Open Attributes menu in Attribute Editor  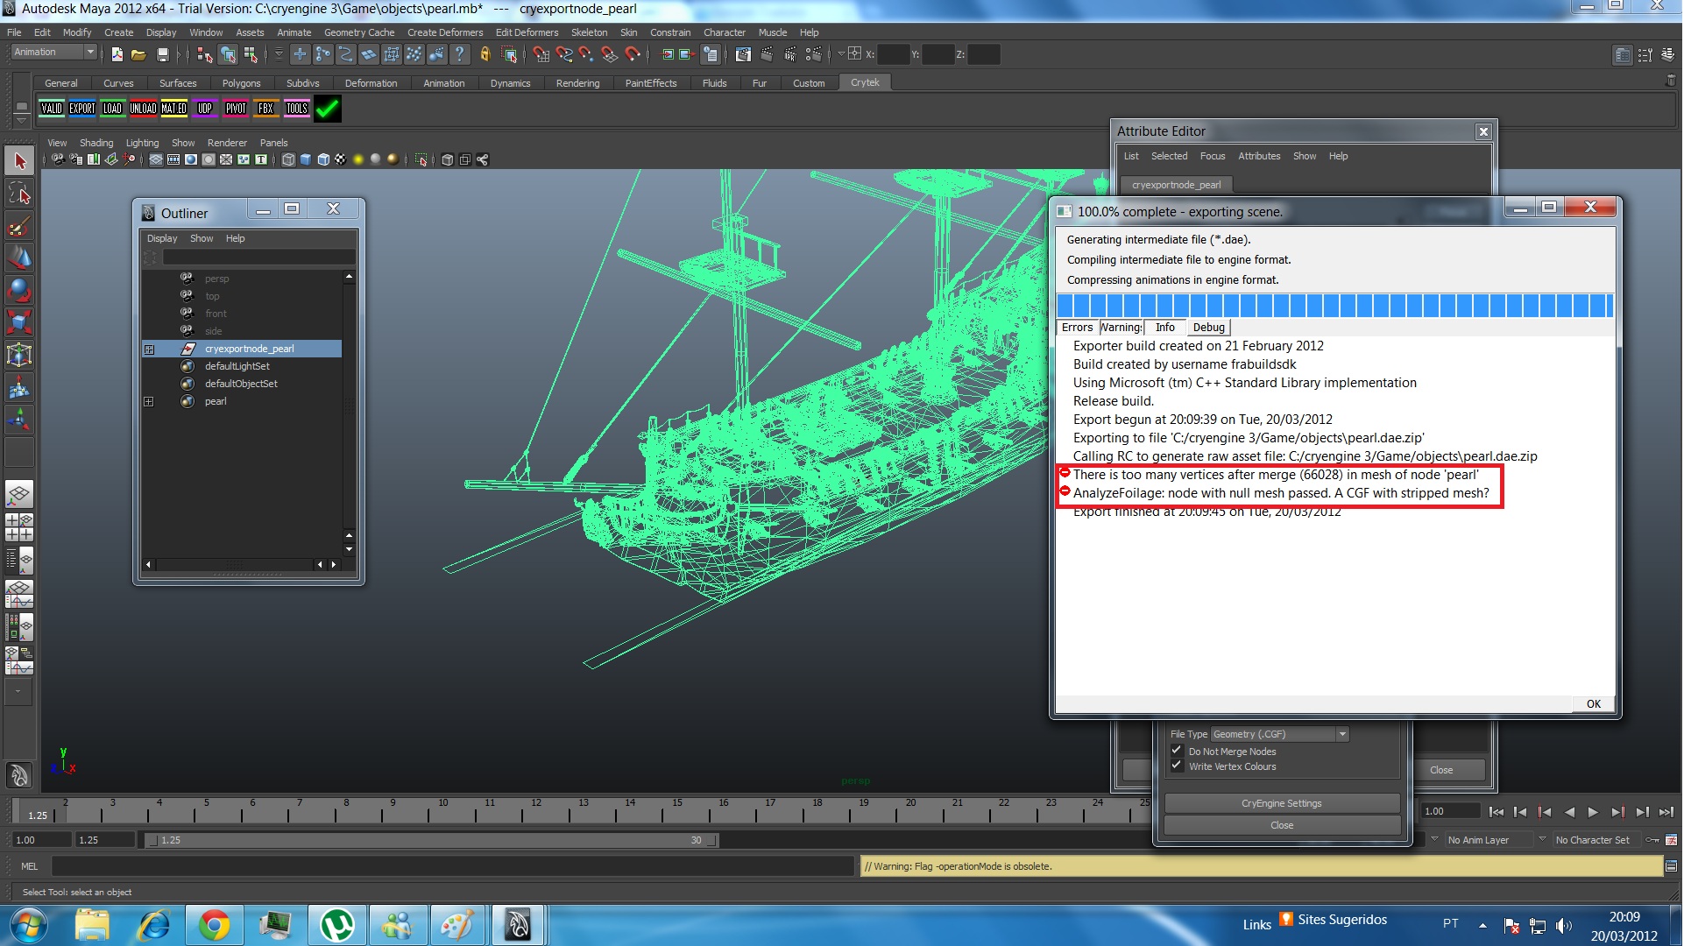click(x=1258, y=156)
